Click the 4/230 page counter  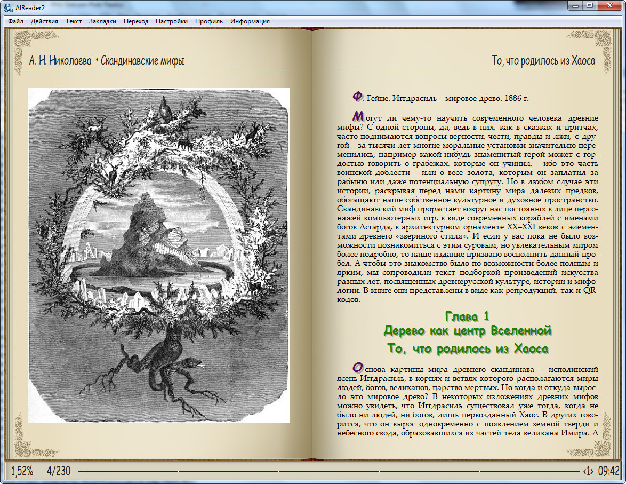(58, 471)
